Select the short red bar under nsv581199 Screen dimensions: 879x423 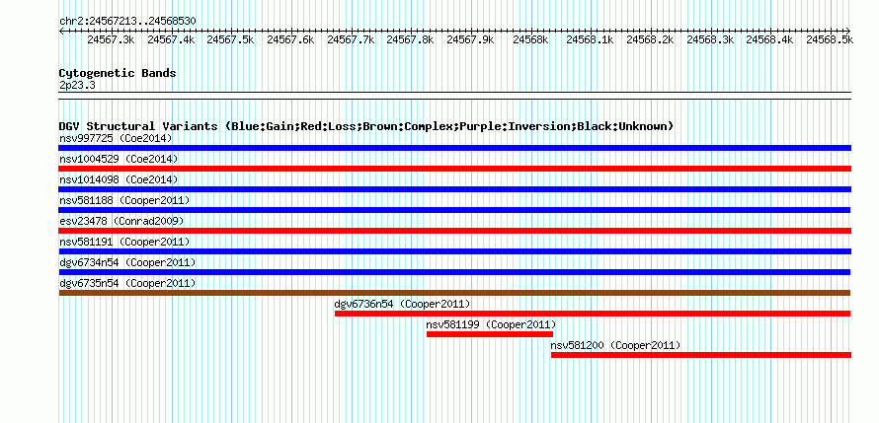pos(490,334)
